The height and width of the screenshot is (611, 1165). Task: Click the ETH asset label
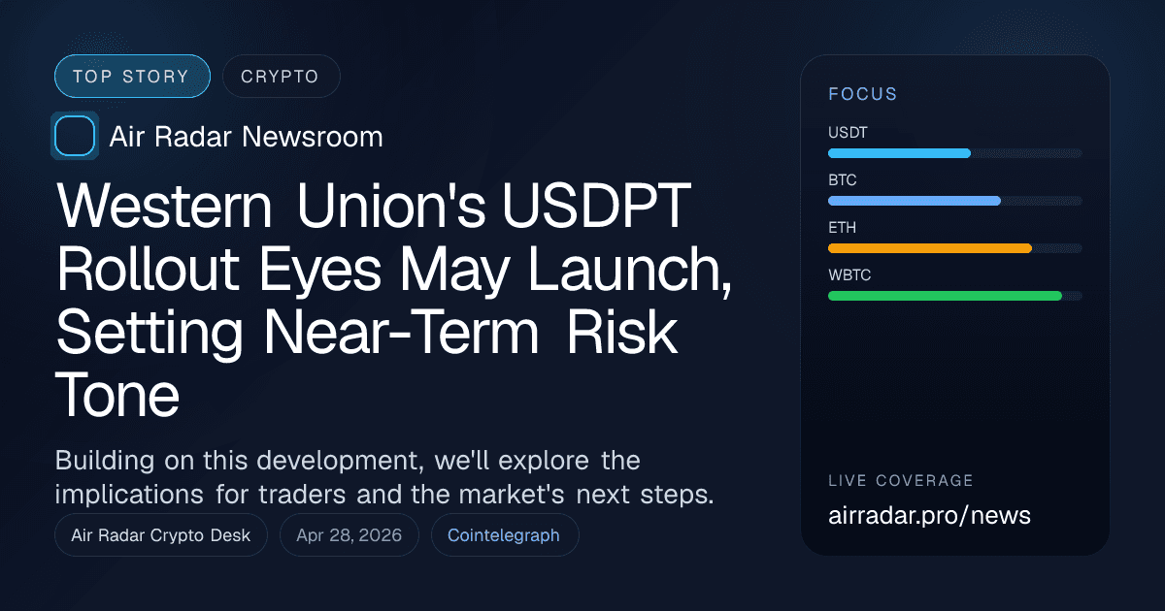click(842, 228)
